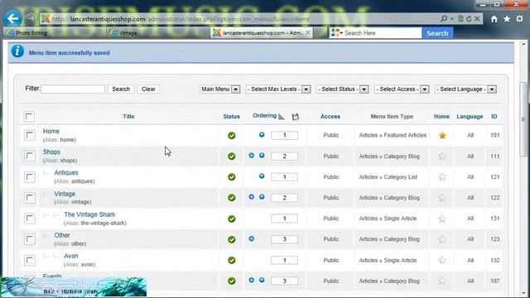530x298 pixels.
Task: Open the search provider dropdown arrow
Action: [341, 33]
